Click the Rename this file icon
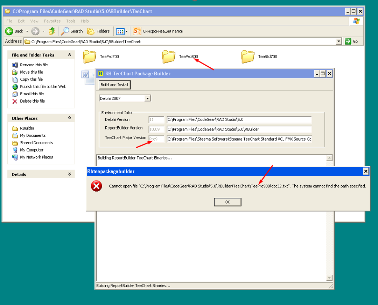This screenshot has height=305, width=378. (x=15, y=65)
